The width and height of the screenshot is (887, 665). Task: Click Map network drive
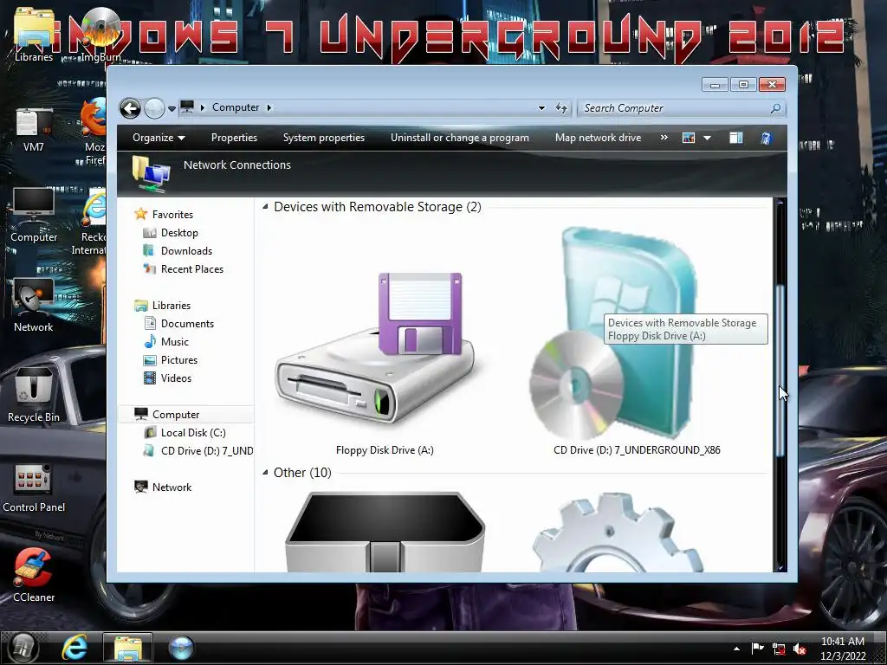tap(598, 138)
